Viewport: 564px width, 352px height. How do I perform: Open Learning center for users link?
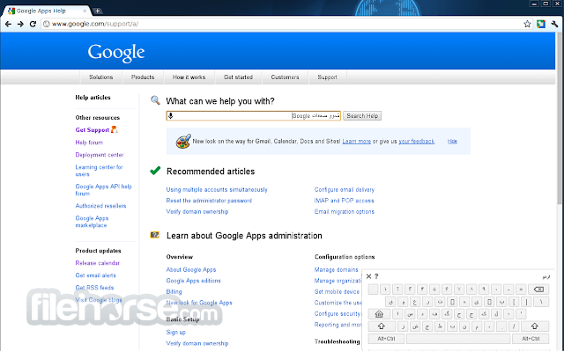point(99,171)
